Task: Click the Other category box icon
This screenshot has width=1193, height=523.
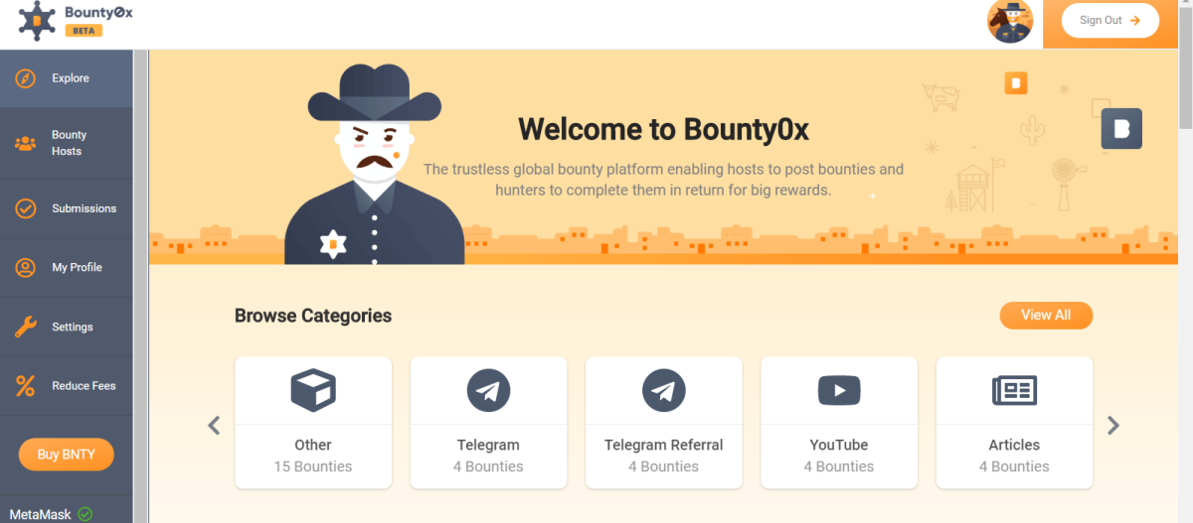Action: [313, 391]
